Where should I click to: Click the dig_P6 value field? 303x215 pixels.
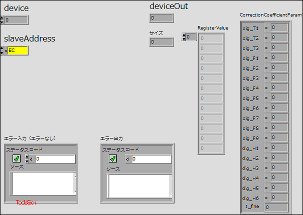pyautogui.click(x=279, y=108)
